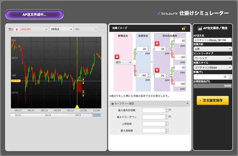238x156 pixels.
Task: Open the USD/JPY currency pair dropdown
Action: [28, 29]
